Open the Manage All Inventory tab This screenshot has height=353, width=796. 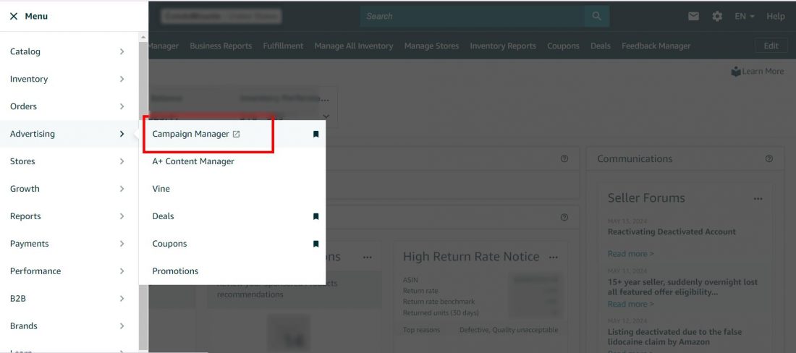(354, 46)
